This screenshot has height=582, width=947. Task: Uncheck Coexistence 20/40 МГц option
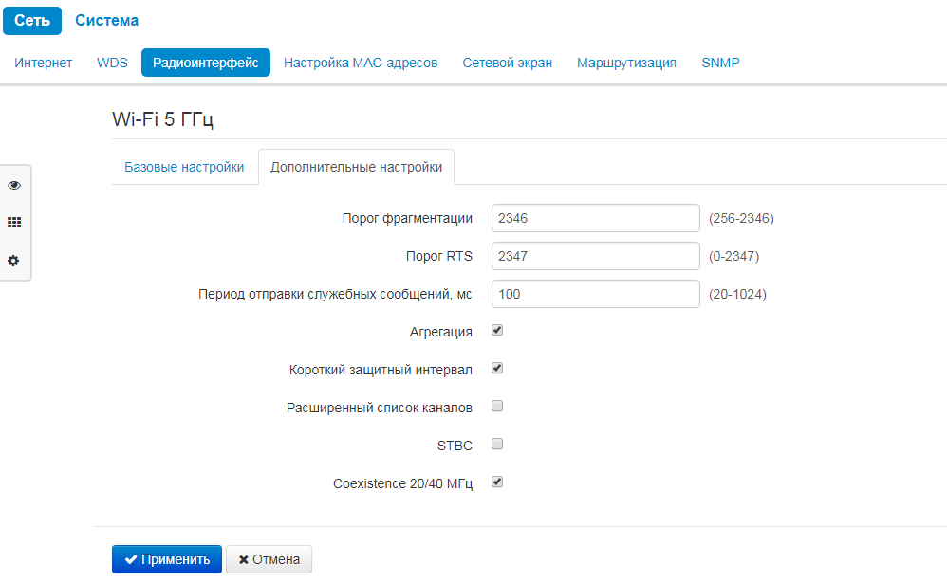pos(497,482)
